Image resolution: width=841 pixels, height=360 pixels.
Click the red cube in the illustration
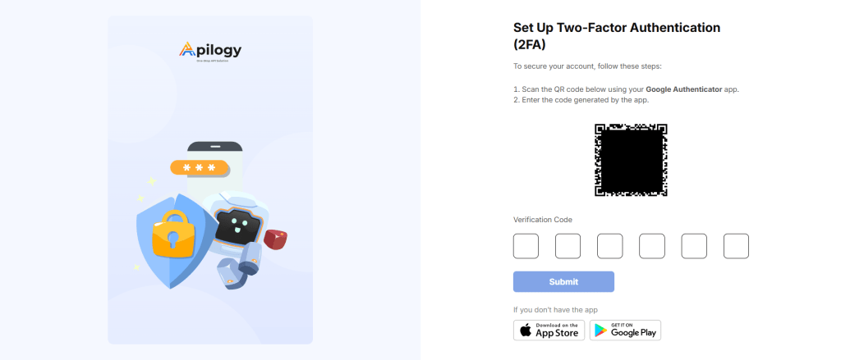pyautogui.click(x=275, y=239)
